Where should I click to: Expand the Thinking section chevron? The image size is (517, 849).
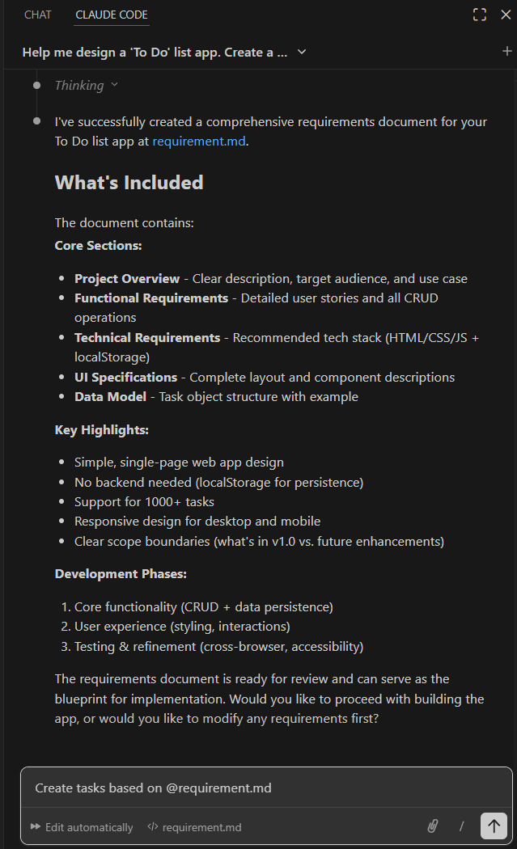click(x=114, y=85)
